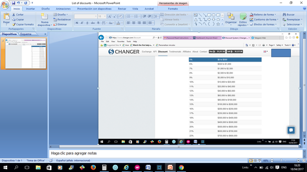307x172 pixels.
Task: Click Restablecer button
Action: point(62,20)
